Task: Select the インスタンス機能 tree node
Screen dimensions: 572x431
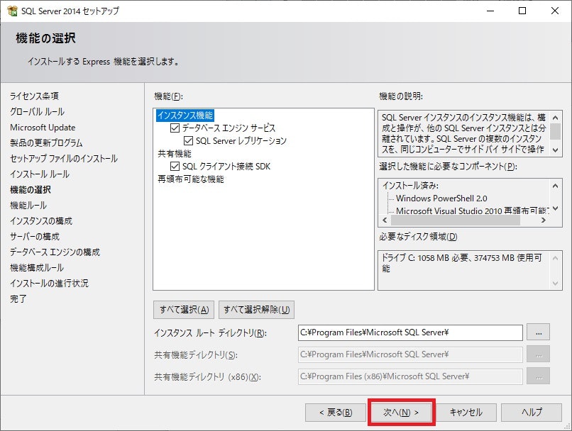Action: point(185,116)
